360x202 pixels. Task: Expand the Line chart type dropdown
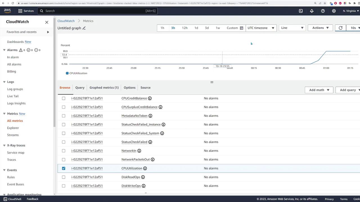(292, 28)
